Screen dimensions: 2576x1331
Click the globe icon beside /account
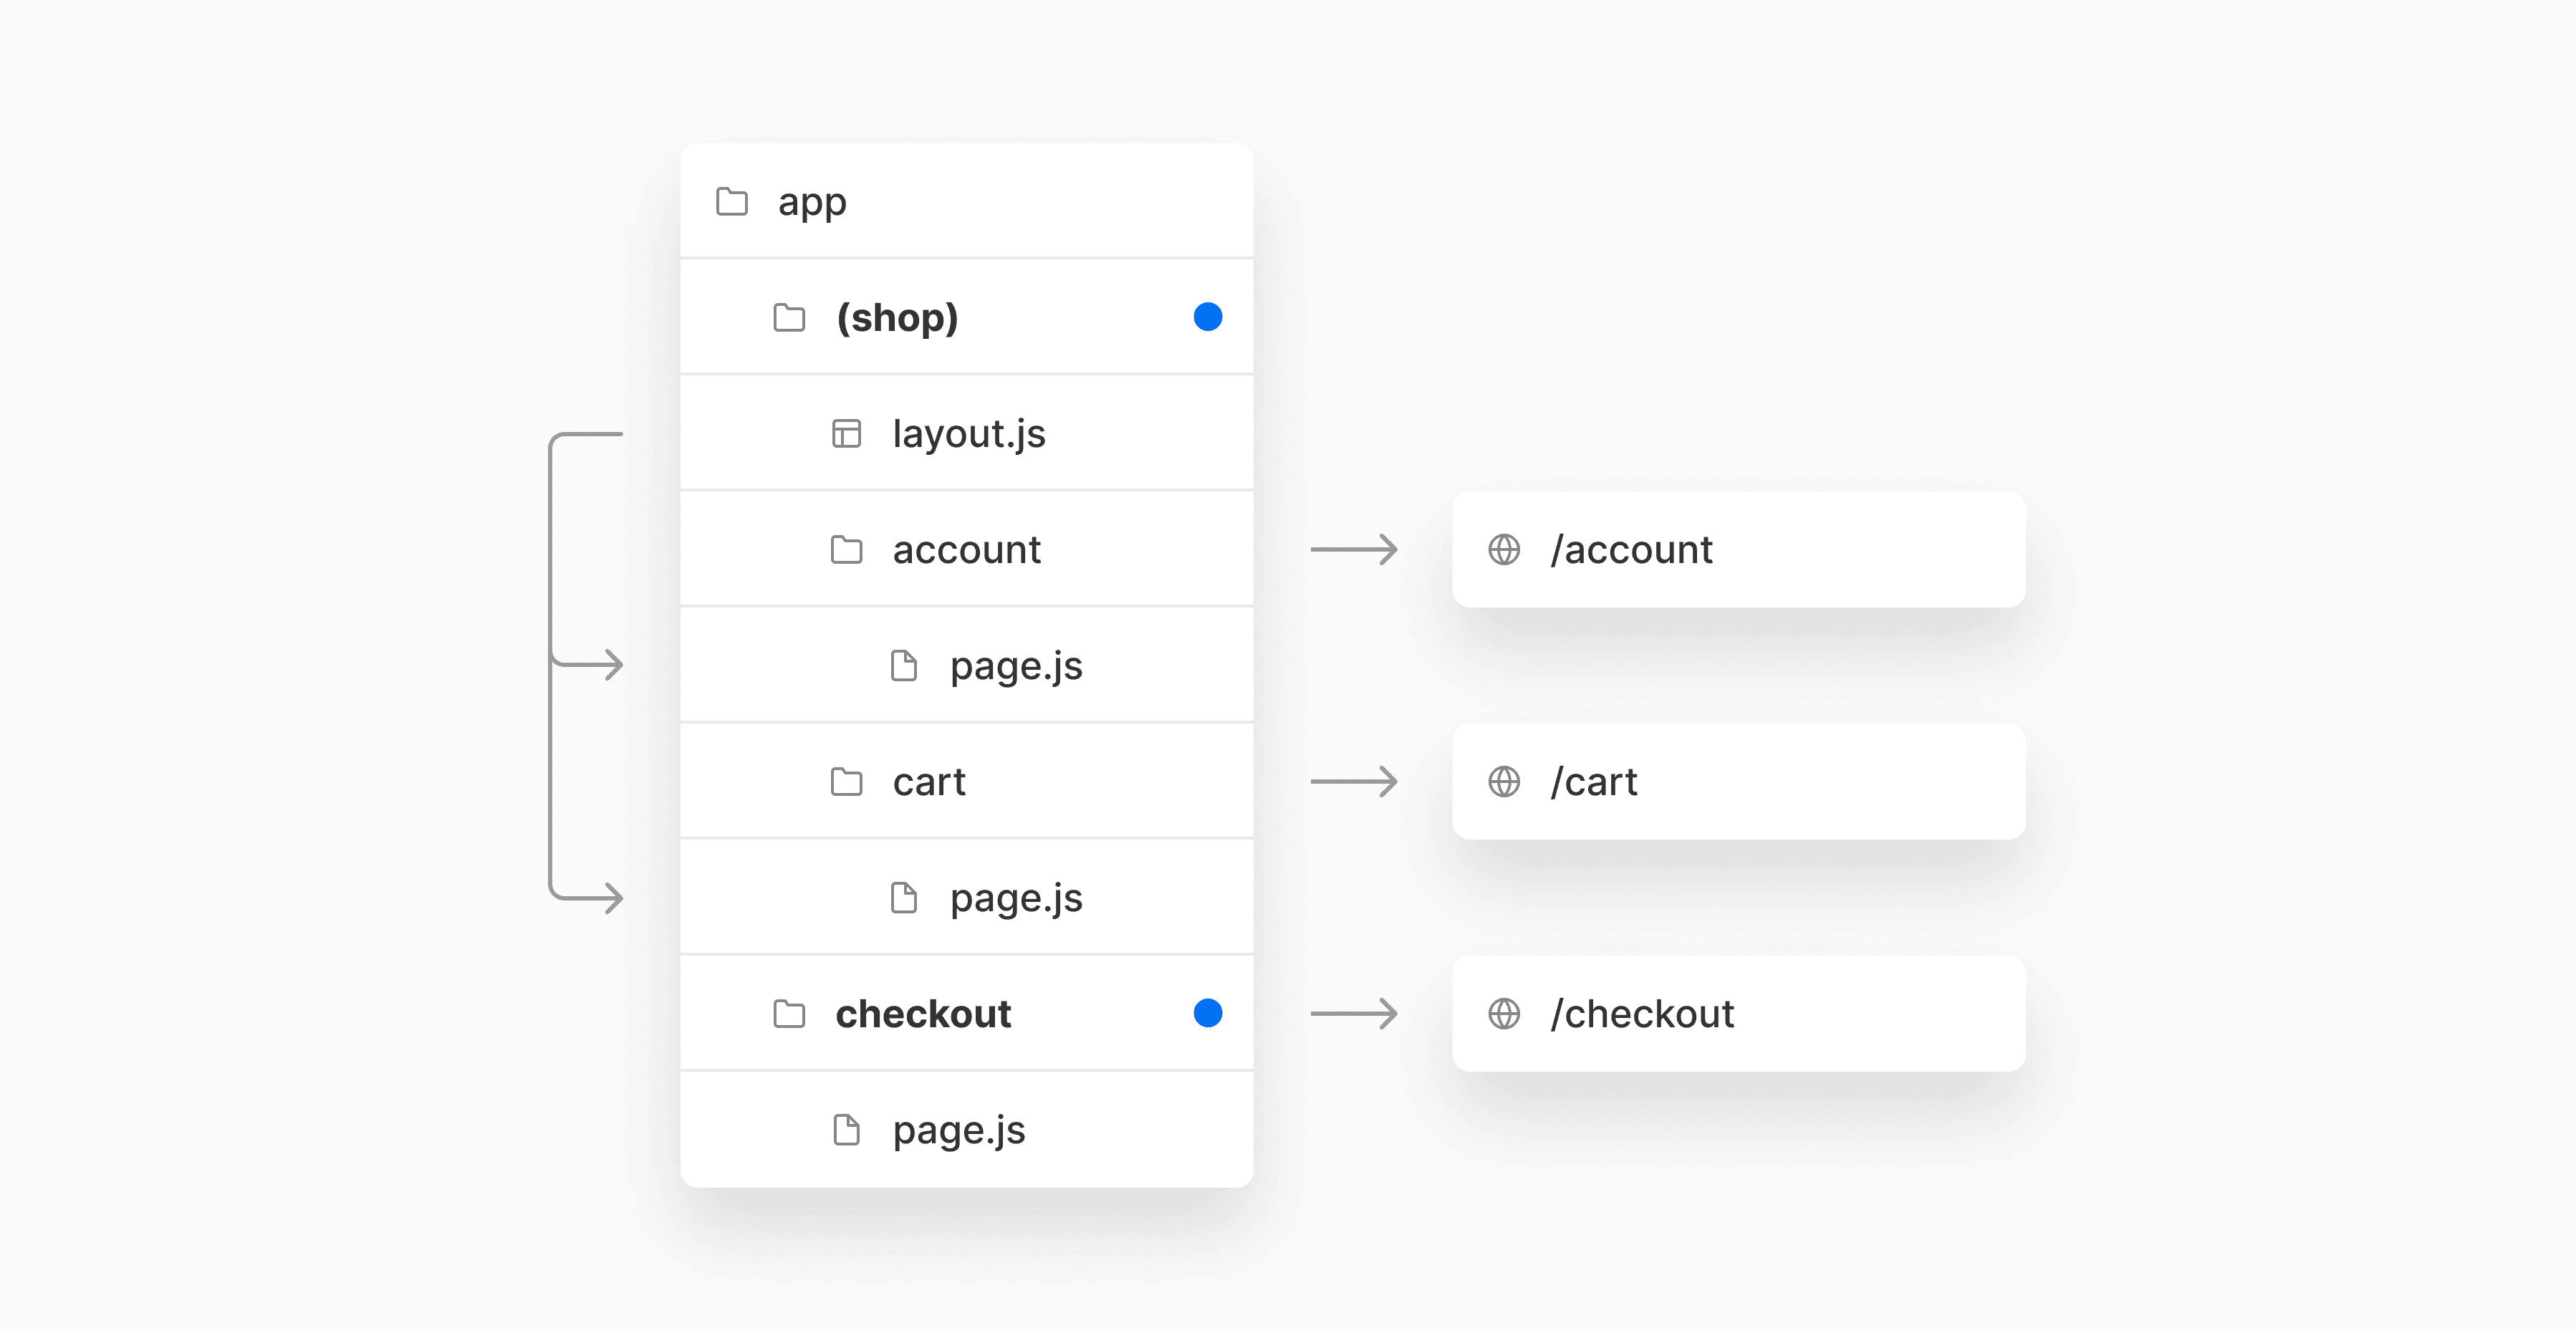point(1504,550)
